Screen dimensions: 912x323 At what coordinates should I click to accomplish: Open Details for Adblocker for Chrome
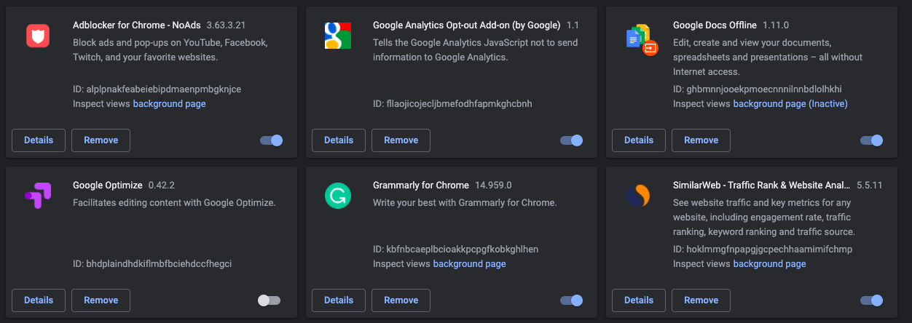(x=39, y=140)
